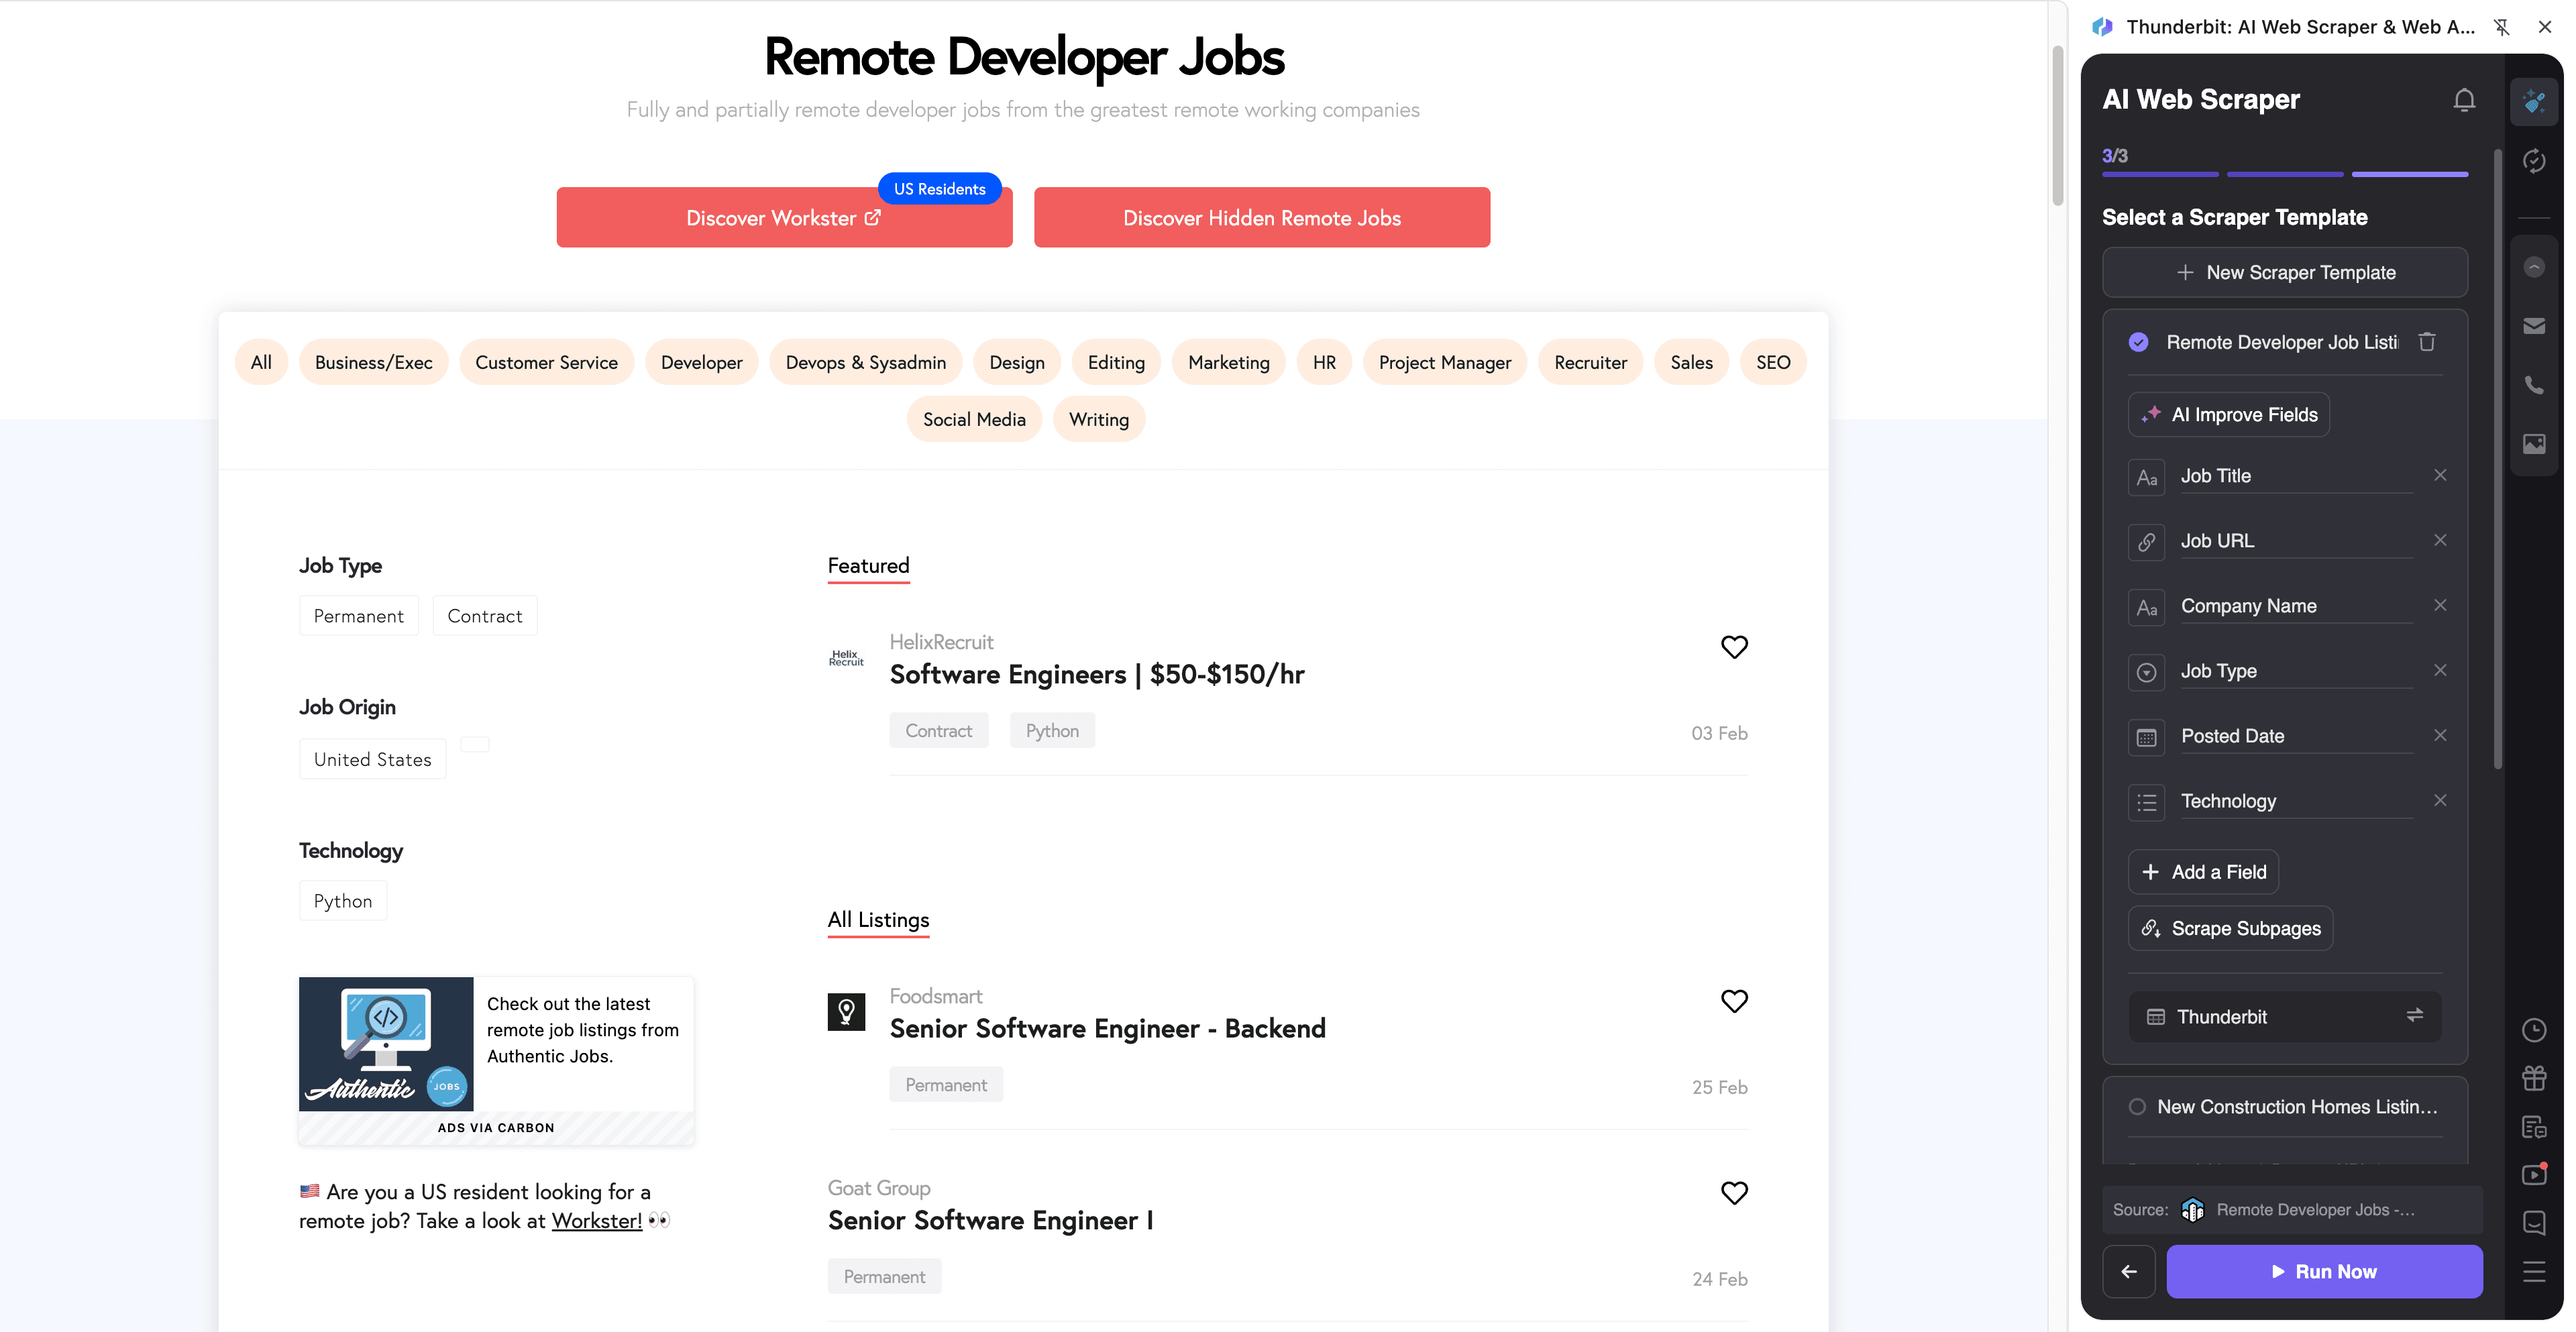2576x1332 pixels.
Task: Open the Email Extractor tool in the sidebar
Action: pyautogui.click(x=2535, y=325)
